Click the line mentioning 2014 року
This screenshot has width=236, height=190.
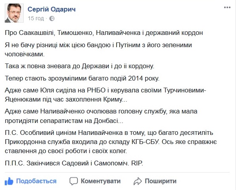(82, 79)
